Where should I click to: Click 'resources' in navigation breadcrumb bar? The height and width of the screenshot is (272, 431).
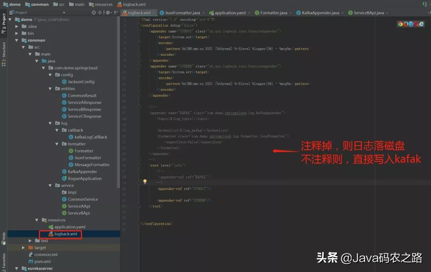coord(101,4)
